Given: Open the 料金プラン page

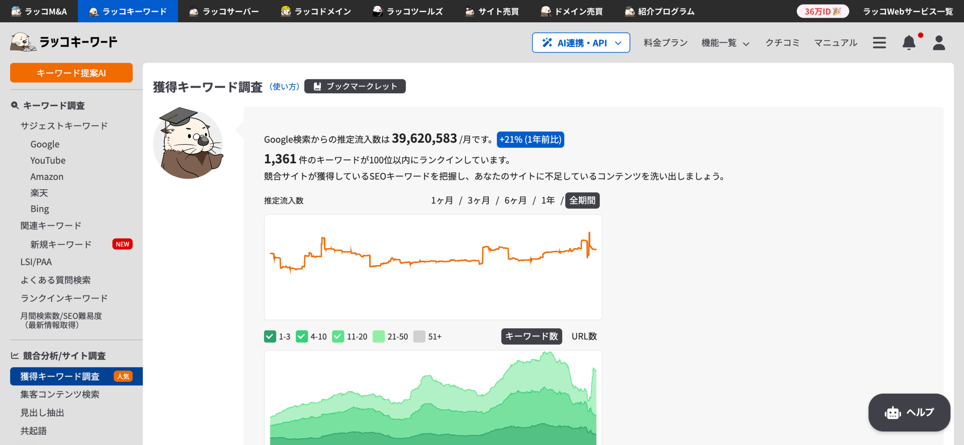Looking at the screenshot, I should [x=665, y=43].
